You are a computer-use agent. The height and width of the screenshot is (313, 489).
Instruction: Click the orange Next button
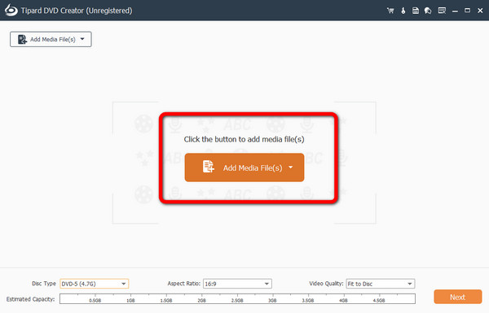point(458,297)
